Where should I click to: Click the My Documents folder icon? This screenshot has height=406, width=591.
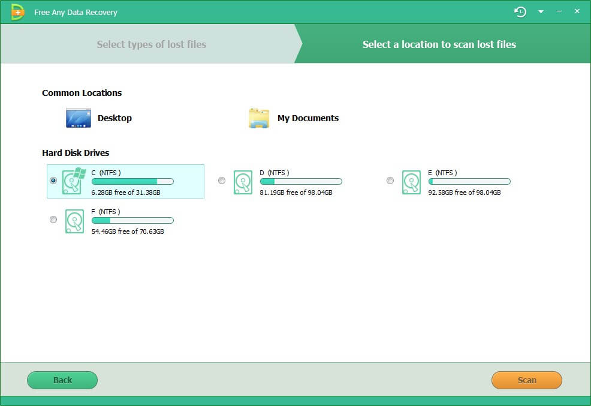point(259,118)
